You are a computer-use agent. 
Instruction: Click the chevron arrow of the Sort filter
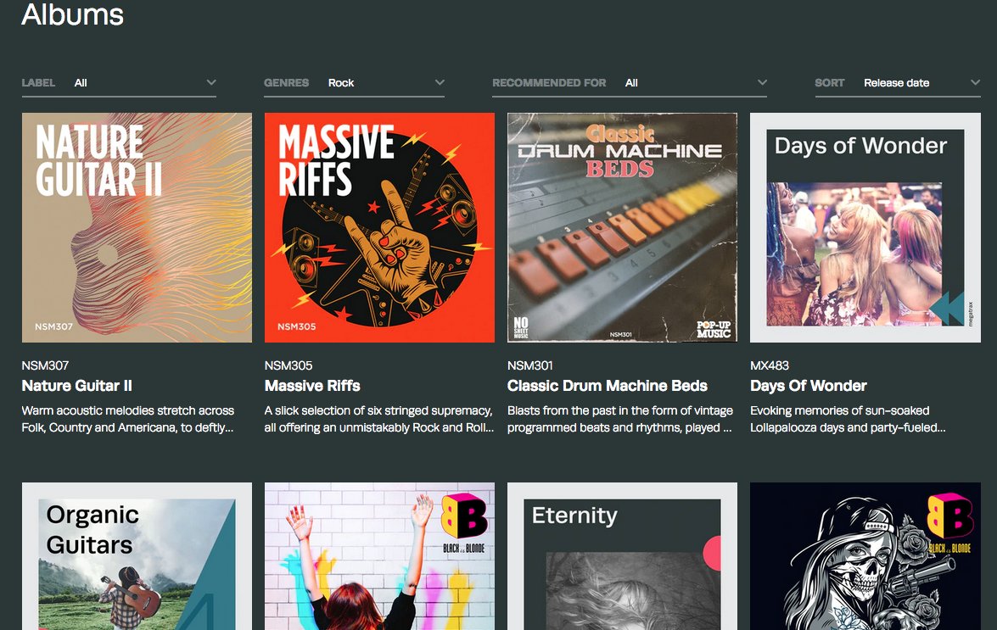pyautogui.click(x=976, y=82)
